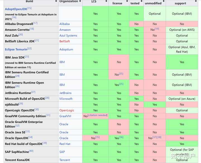The image size is (201, 163).
Task: Open citation 16 after 'in 2021)'
Action: pos(14,17)
